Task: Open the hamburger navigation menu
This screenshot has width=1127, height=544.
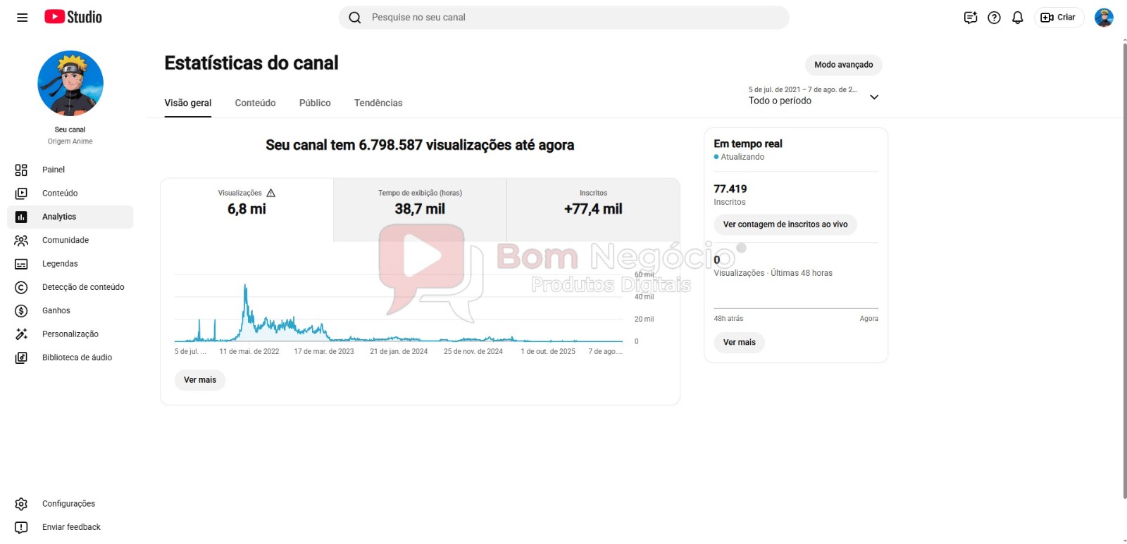Action: [x=23, y=18]
